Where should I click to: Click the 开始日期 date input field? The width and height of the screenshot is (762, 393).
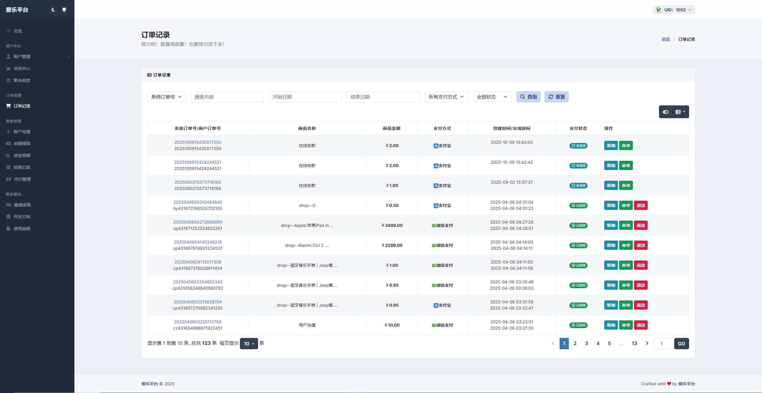click(x=305, y=97)
